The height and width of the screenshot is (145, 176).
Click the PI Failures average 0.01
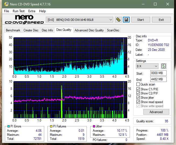tap(81, 131)
